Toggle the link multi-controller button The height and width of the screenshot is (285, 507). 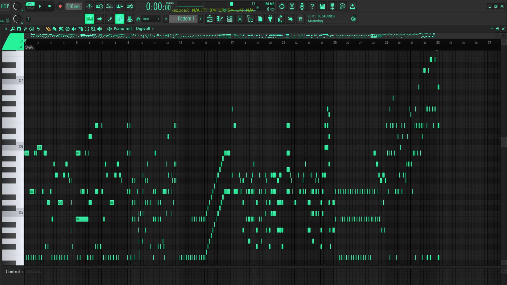(x=120, y=19)
